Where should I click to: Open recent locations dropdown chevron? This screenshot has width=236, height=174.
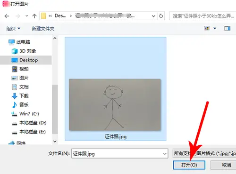coord(27,16)
